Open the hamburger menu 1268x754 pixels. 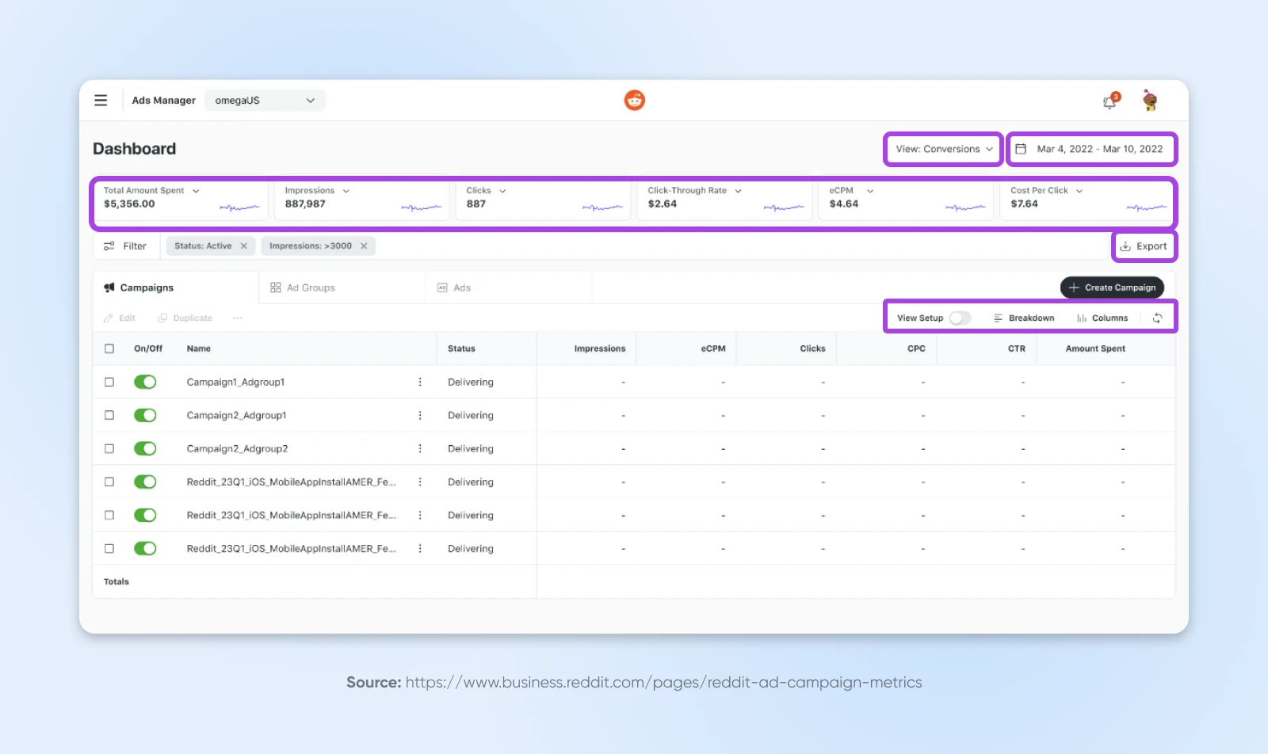(101, 101)
